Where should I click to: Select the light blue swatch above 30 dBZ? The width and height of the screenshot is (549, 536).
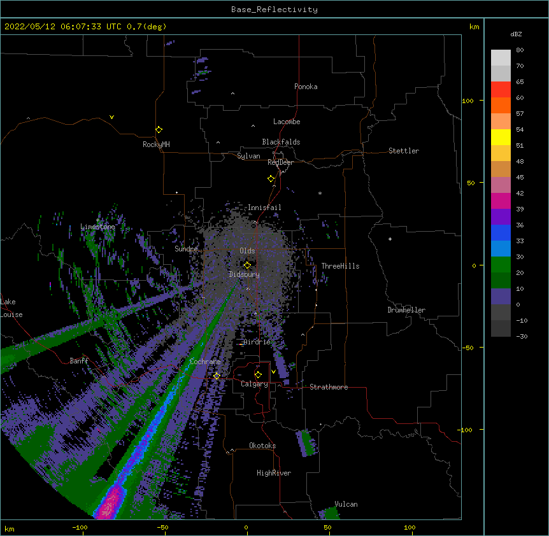(x=501, y=249)
